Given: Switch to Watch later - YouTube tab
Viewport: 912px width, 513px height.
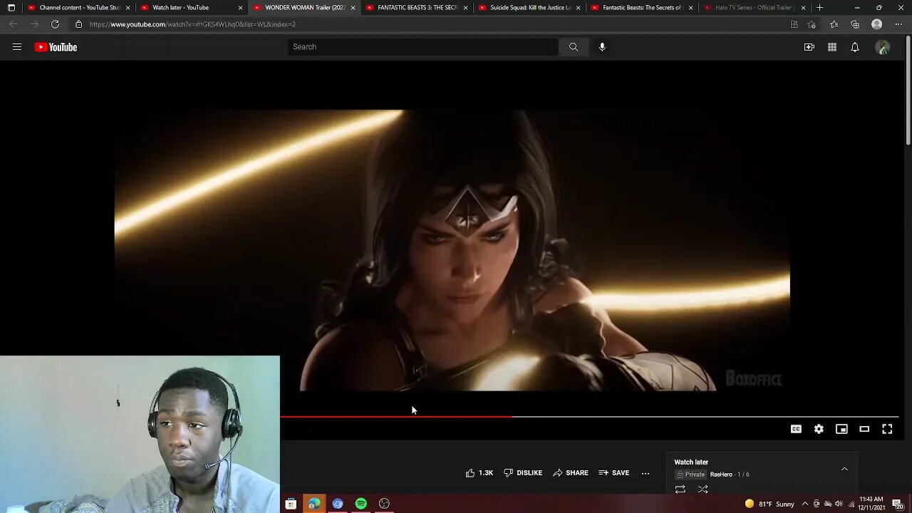Looking at the screenshot, I should 192,8.
